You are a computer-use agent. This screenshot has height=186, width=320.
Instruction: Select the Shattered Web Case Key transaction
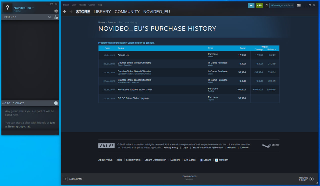click(189, 81)
